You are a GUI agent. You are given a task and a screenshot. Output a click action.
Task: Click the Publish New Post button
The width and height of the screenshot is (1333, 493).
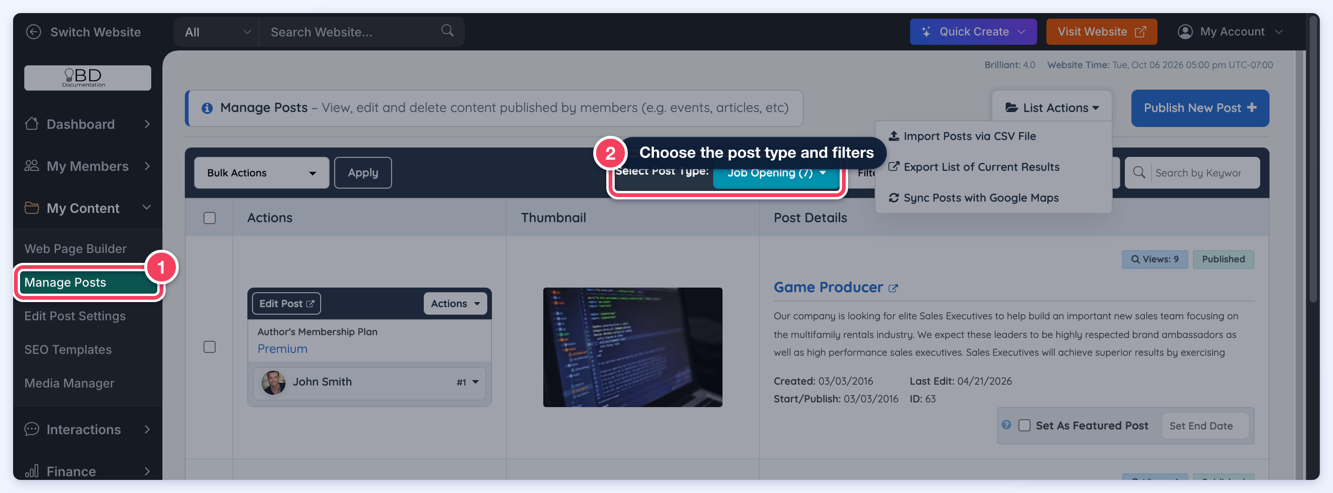(1200, 108)
